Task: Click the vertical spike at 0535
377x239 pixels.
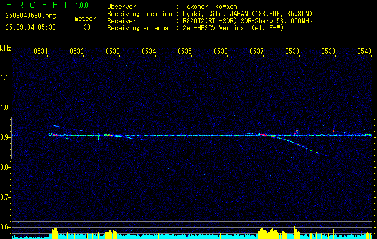Action: coord(180,131)
